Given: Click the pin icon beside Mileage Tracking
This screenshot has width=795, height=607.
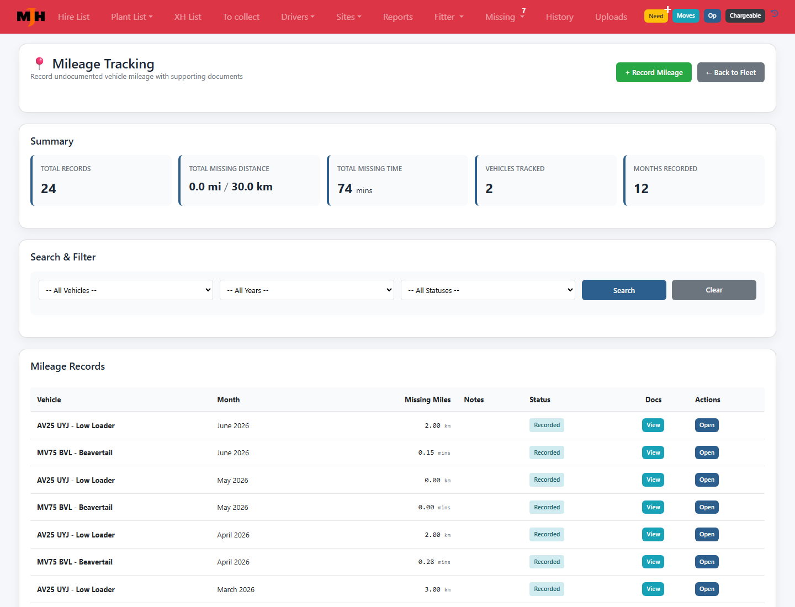Looking at the screenshot, I should coord(39,64).
